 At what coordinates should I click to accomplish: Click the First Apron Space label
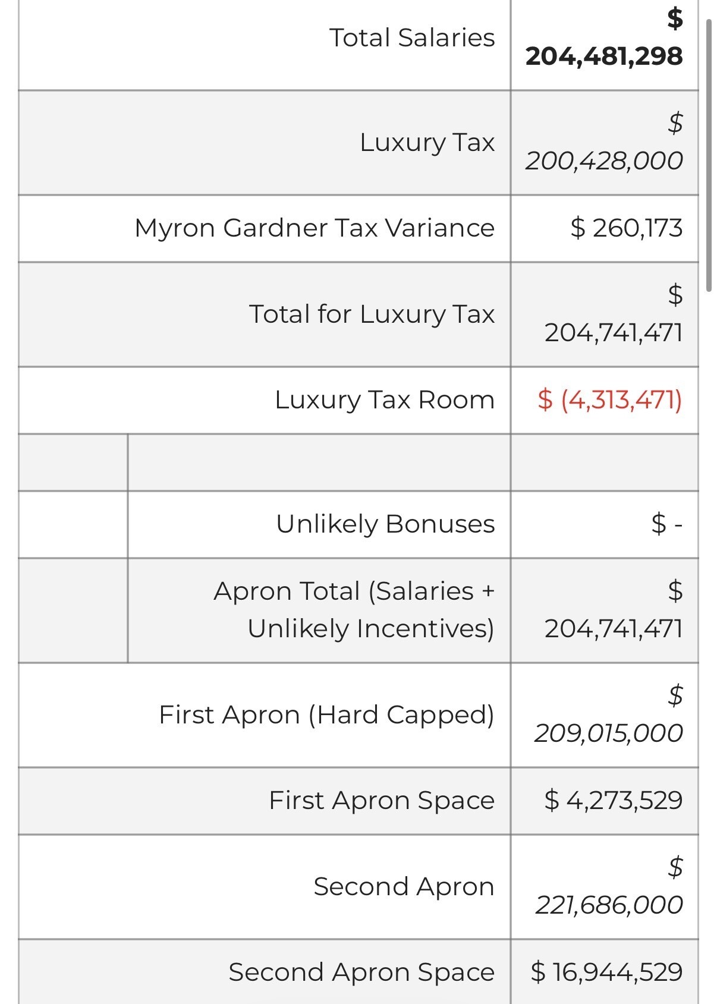pyautogui.click(x=382, y=801)
